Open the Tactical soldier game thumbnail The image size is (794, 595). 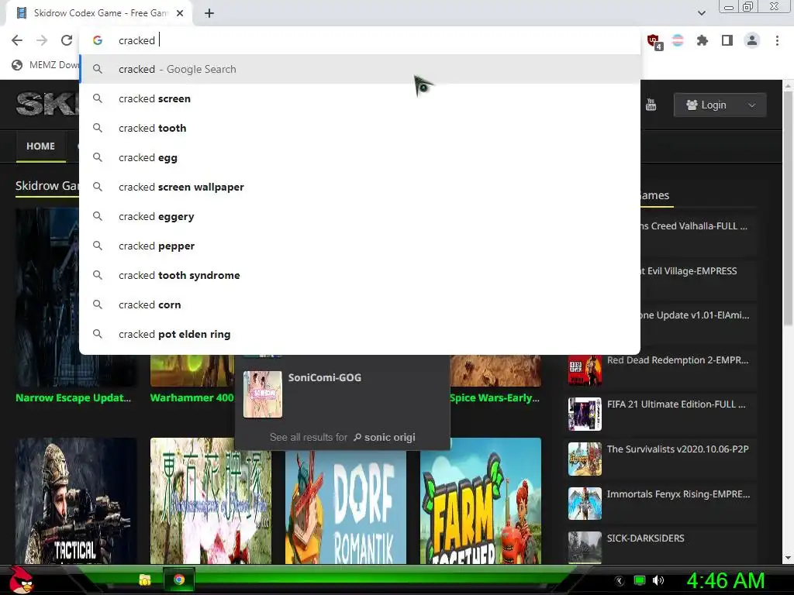point(75,501)
